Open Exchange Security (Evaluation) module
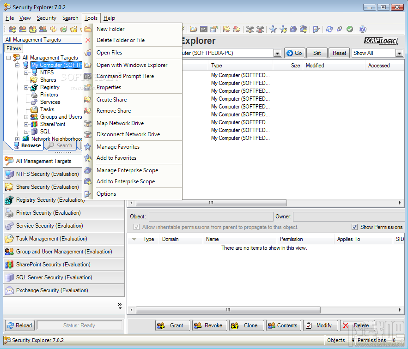 (64, 290)
